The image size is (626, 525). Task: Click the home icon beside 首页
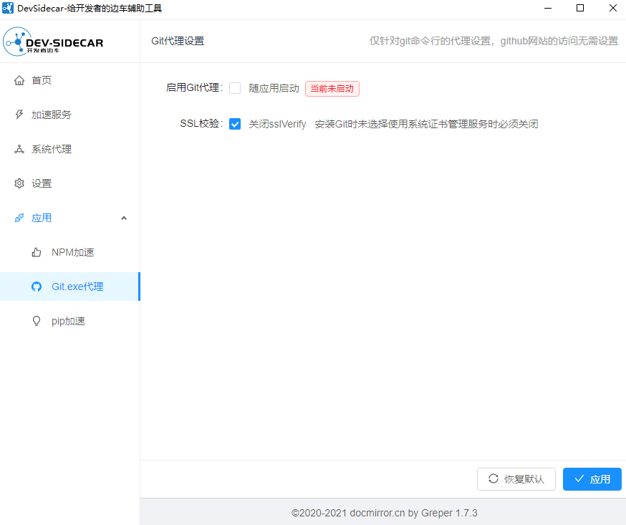pos(19,80)
